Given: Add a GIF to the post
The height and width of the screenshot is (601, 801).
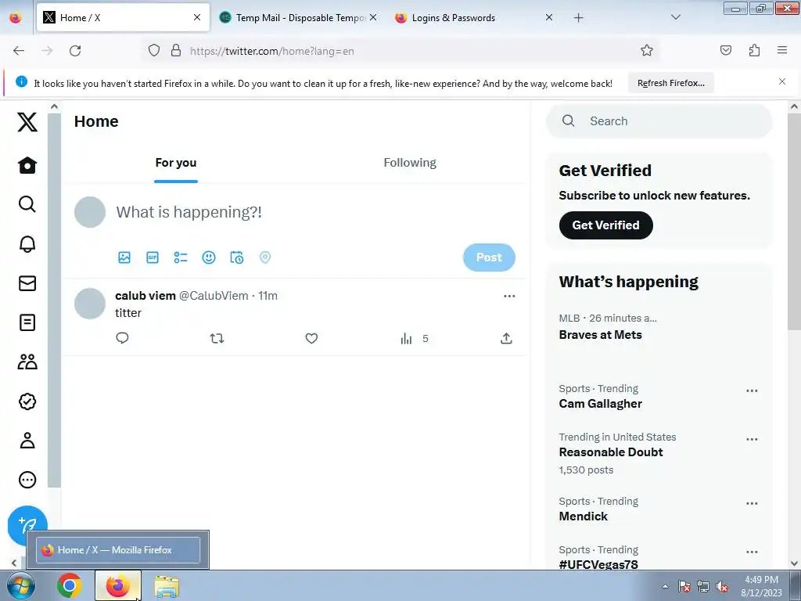Looking at the screenshot, I should (x=153, y=257).
